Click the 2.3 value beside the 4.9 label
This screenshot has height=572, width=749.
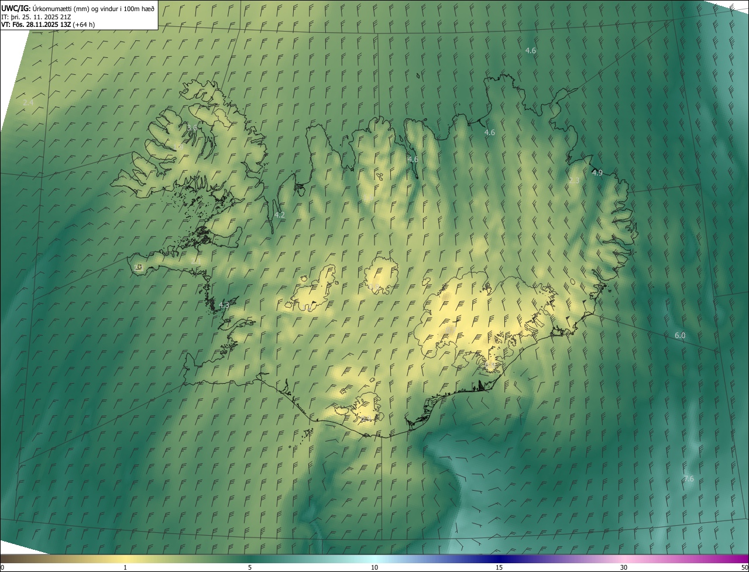(x=574, y=180)
